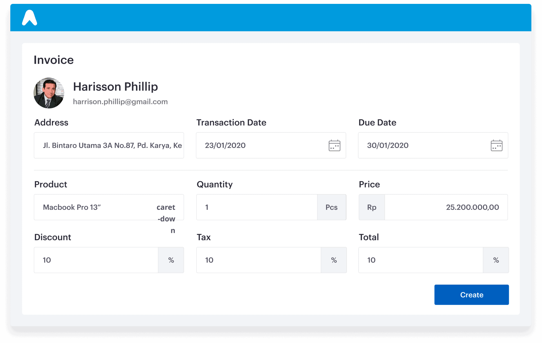Expand the Product dropdown caret
The height and width of the screenshot is (343, 542).
point(166,219)
